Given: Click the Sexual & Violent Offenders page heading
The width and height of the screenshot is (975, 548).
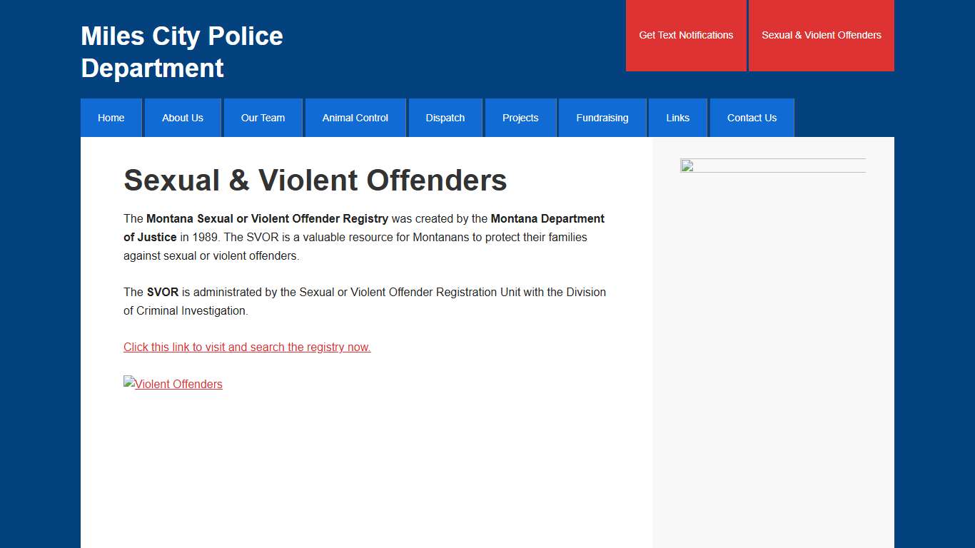Looking at the screenshot, I should 315,181.
